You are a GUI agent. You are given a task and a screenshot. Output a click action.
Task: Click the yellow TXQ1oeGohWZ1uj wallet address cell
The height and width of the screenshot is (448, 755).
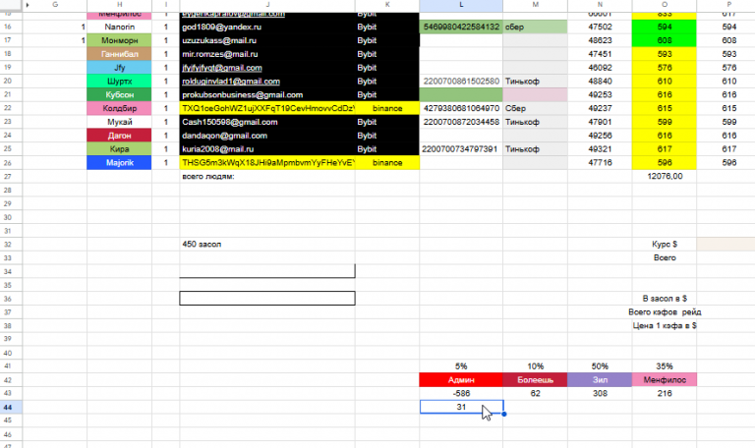pyautogui.click(x=267, y=108)
